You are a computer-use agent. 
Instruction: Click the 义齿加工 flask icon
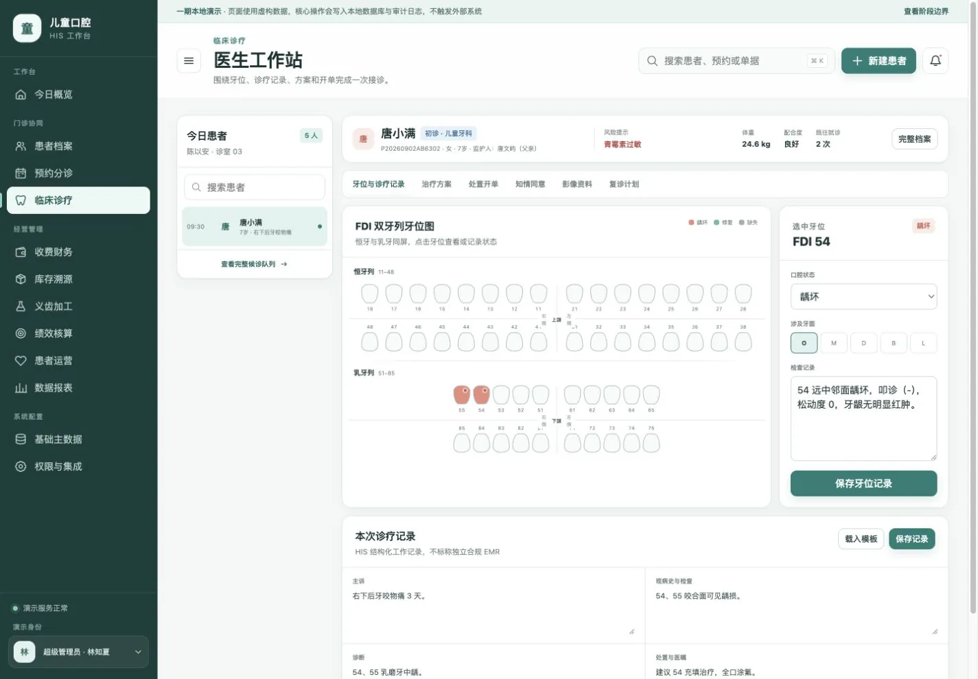(x=21, y=307)
